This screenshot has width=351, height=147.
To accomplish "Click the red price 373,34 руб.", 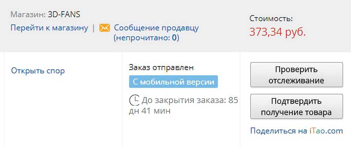I will point(277,32).
